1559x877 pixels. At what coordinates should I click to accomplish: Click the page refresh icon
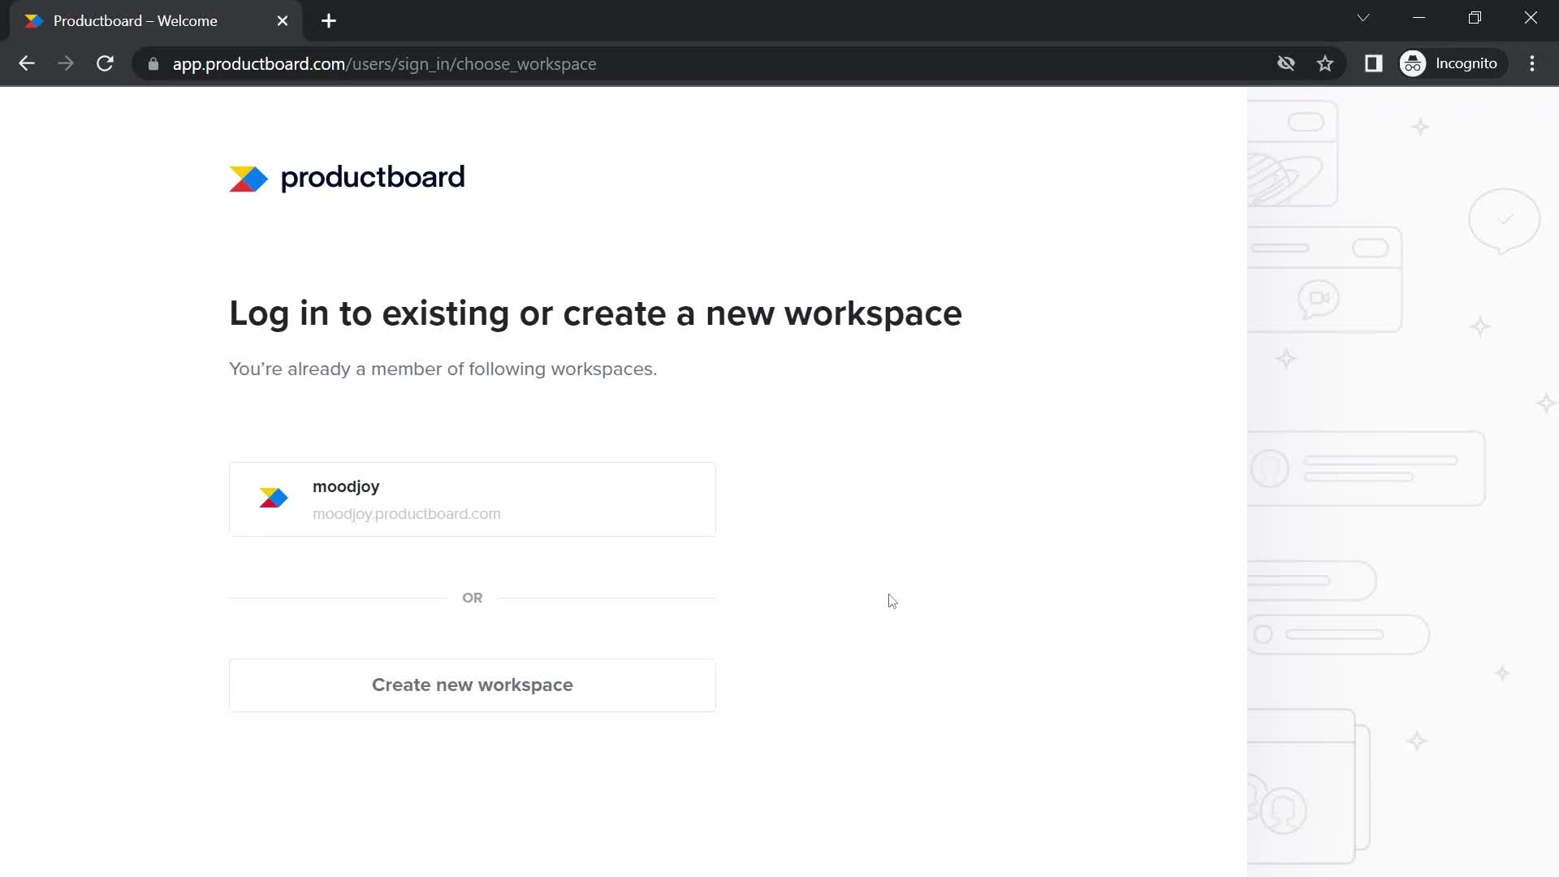coord(105,63)
